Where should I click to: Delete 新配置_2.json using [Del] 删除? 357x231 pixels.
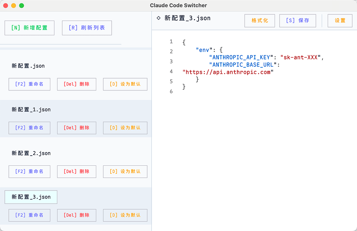(76, 172)
